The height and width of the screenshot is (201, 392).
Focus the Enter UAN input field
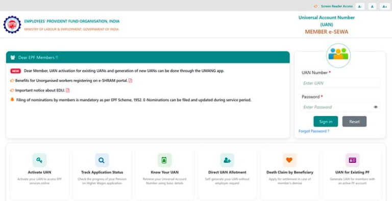tap(340, 83)
